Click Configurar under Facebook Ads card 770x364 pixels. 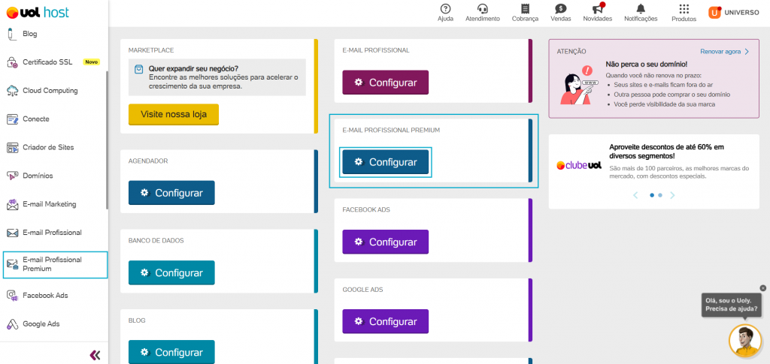coord(386,242)
